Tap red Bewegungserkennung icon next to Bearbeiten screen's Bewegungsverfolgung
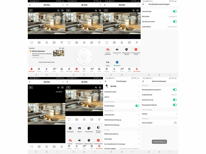The width and height of the screenshot is (206, 154). click(136, 50)
